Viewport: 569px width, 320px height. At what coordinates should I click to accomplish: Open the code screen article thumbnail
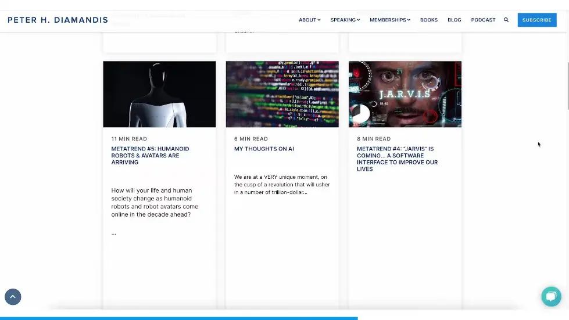coord(282,94)
